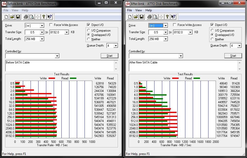The height and width of the screenshot is (158, 247).
Task: Enable Force Write Access in Before.bmk window
Action: coord(51,25)
